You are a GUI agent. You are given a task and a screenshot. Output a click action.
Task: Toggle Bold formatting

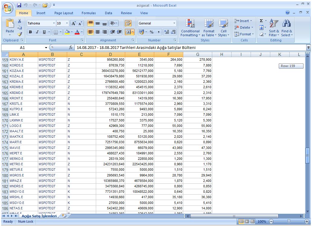click(x=30, y=32)
